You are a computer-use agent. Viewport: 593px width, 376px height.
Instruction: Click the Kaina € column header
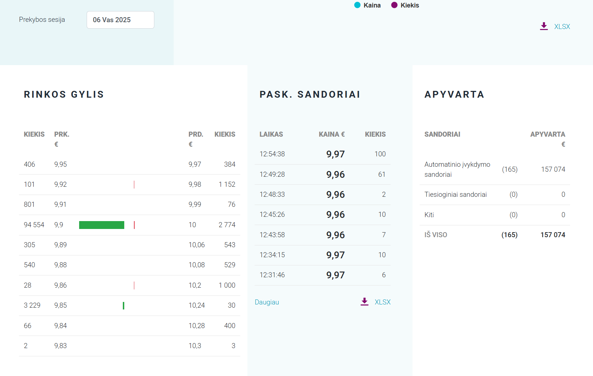(332, 134)
